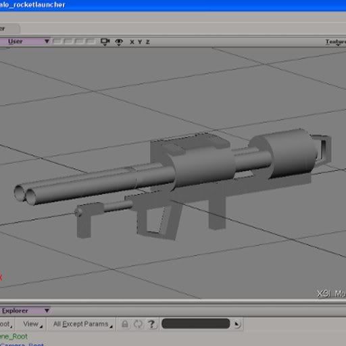
Task: Click the camera icon in the viewport bar
Action: pyautogui.click(x=105, y=42)
